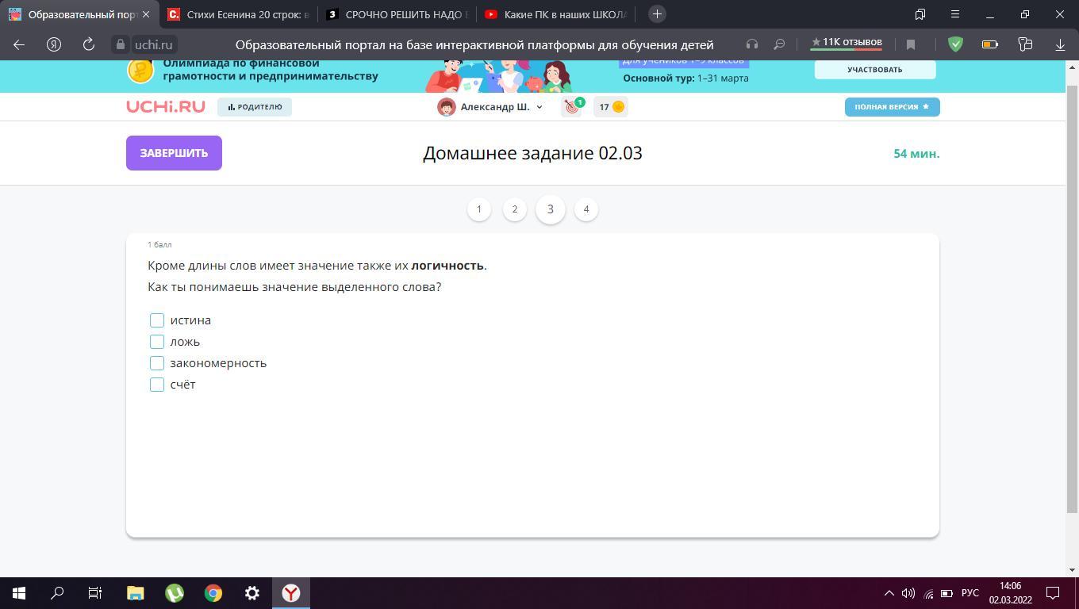Image resolution: width=1079 pixels, height=609 pixels.
Task: Click the headphones read-aloud icon
Action: coord(752,44)
